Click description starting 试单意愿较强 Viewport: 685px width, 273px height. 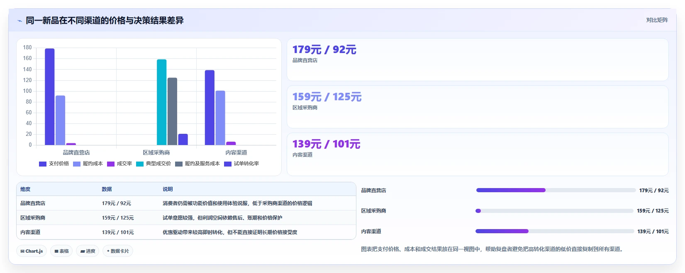point(222,218)
